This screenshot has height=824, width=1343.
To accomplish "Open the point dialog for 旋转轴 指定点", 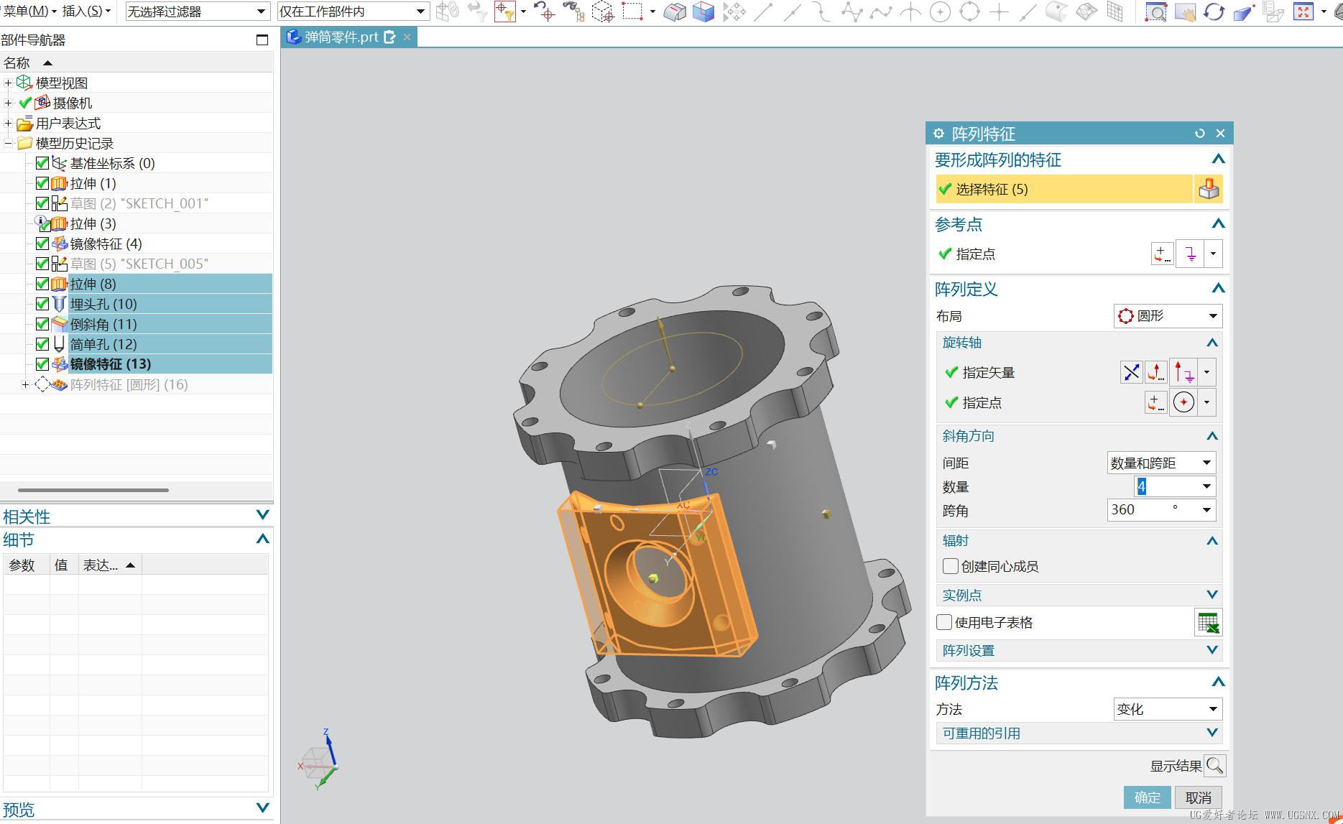I will click(1155, 402).
